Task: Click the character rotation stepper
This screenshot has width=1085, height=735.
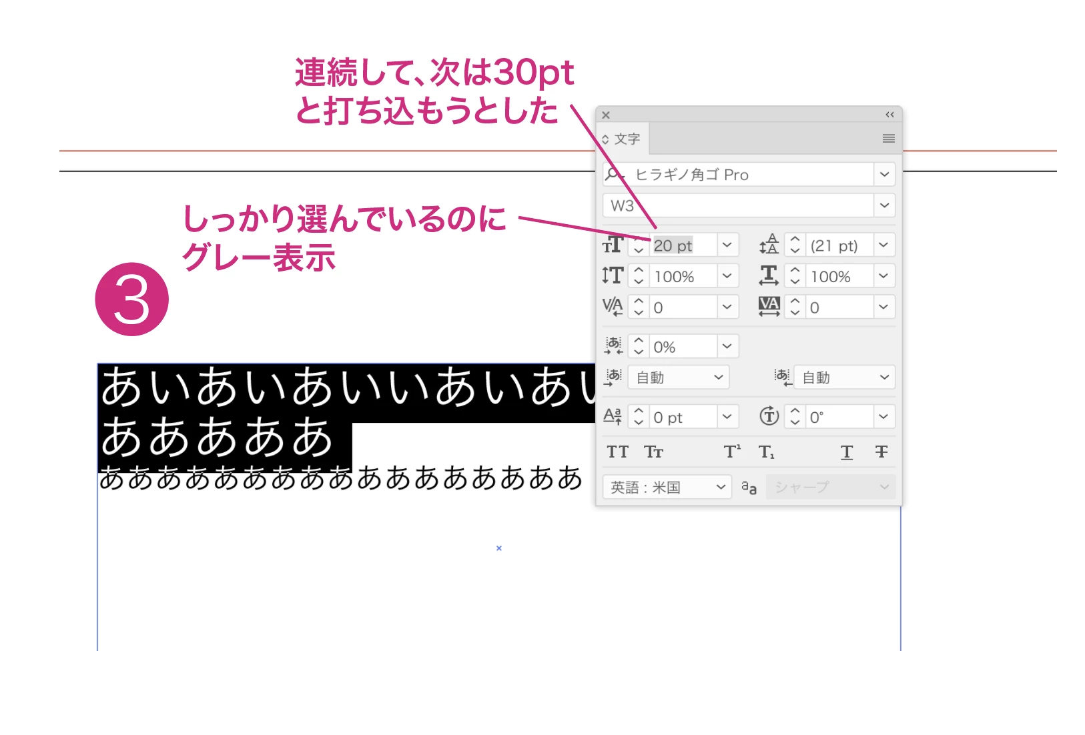Action: (x=795, y=417)
